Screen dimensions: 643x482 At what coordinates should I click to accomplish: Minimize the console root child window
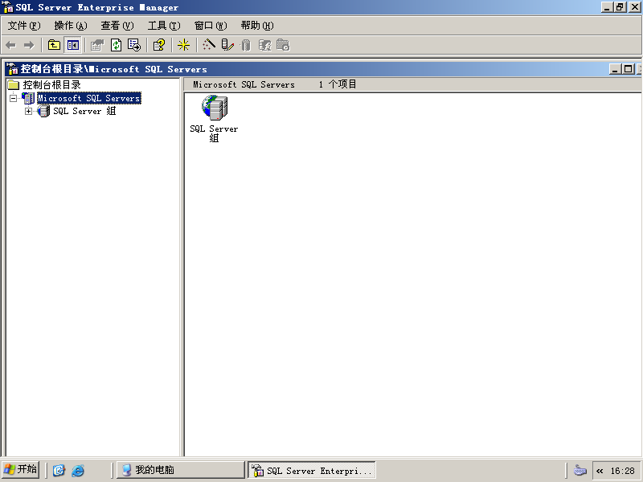click(614, 69)
